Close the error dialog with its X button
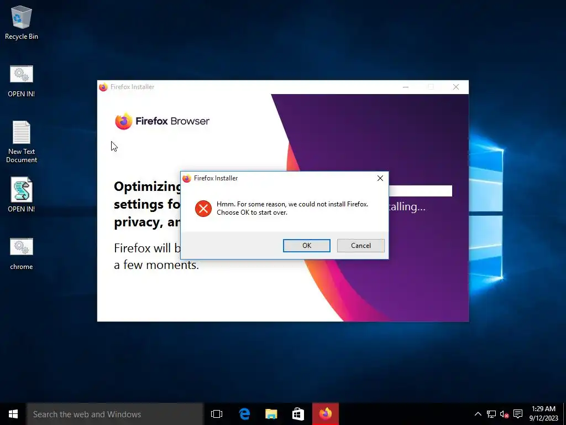 (x=380, y=178)
